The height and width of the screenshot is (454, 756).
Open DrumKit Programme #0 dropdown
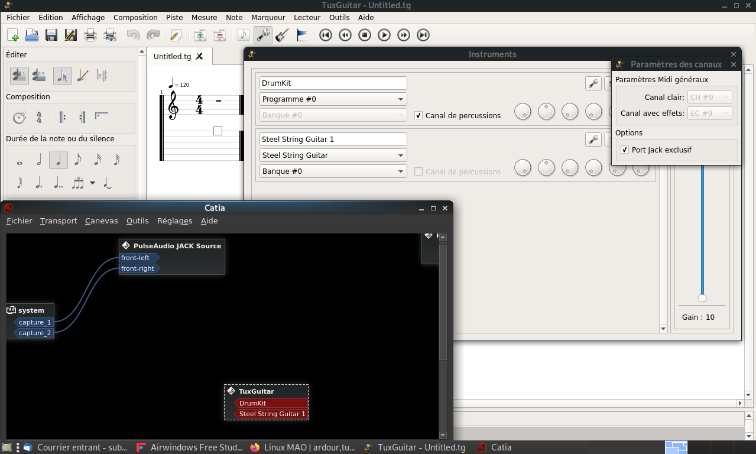click(x=333, y=99)
